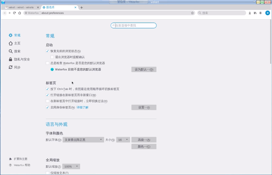Click the magnifier icon in the 搜索 bar
272x175 pixels.
200,13
